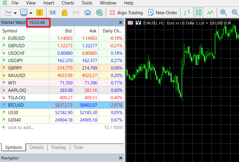Select the XAUUSD symbol row
239x162 pixels.
(x=62, y=76)
